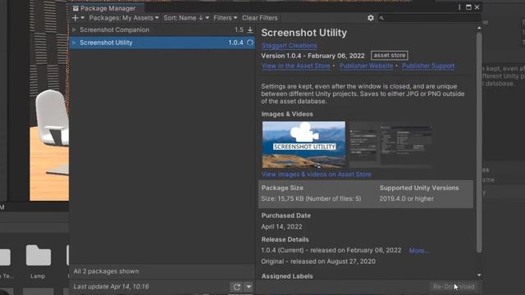Click the details pane scrollbar

coord(479,142)
